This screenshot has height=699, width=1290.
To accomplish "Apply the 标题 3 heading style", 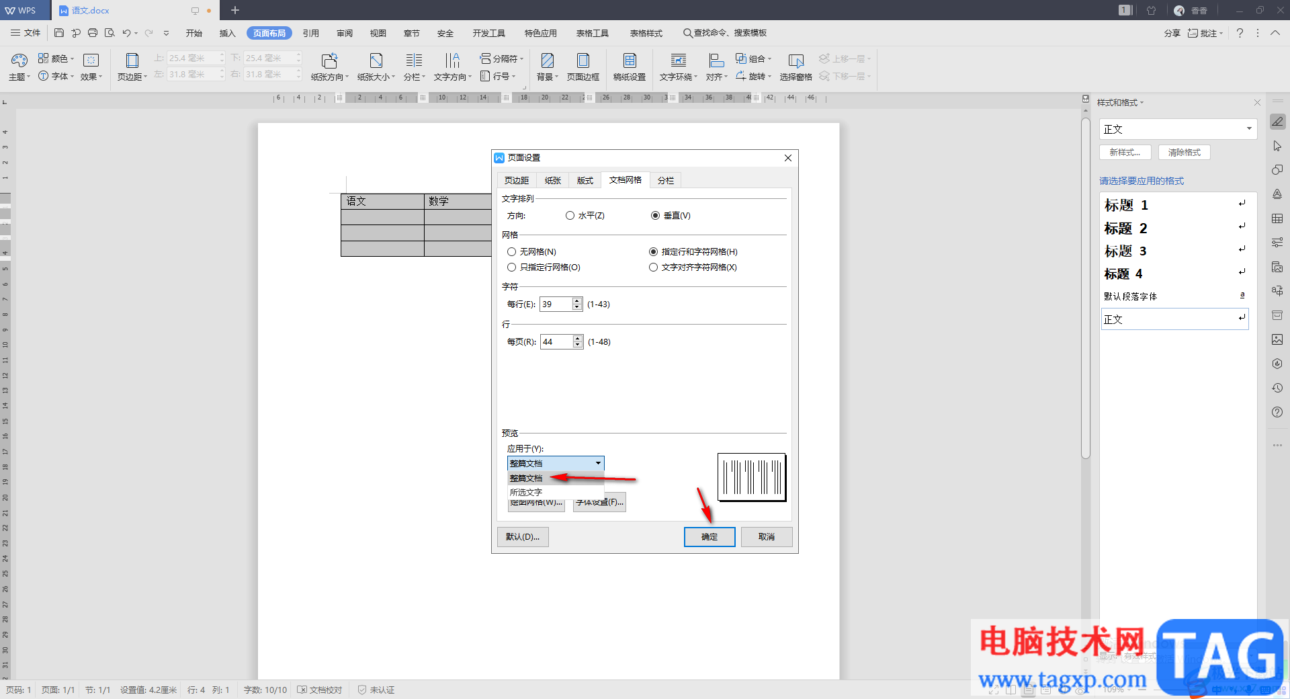I will [x=1174, y=251].
